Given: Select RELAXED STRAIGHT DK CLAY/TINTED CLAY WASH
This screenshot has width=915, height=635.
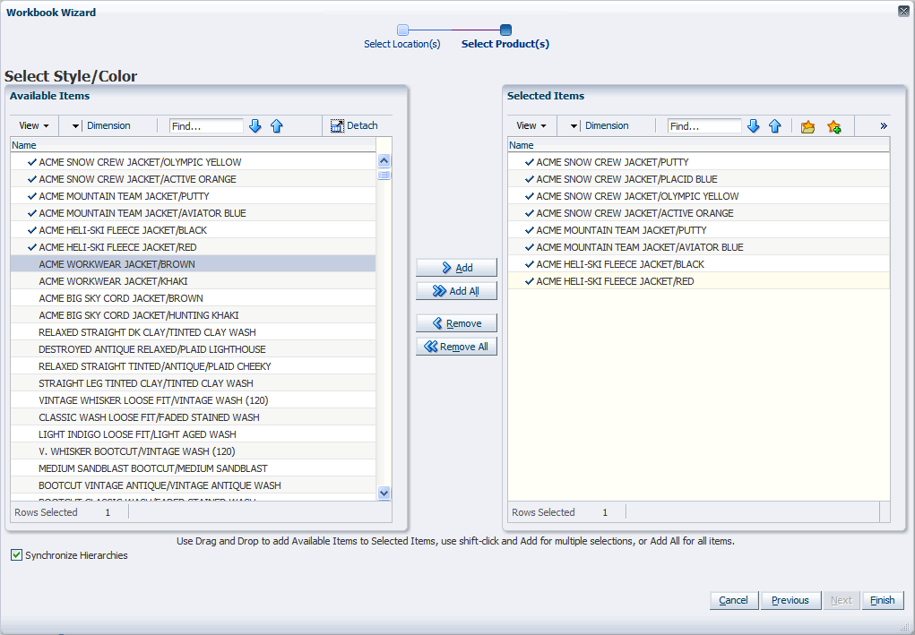Looking at the screenshot, I should (194, 331).
